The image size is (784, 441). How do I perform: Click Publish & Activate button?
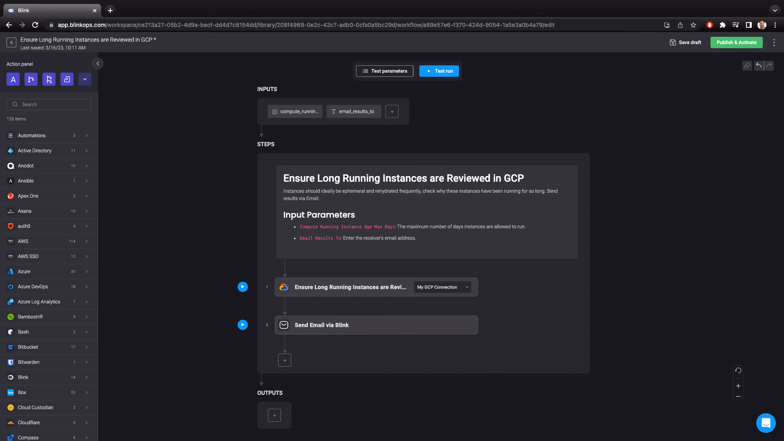tap(737, 42)
